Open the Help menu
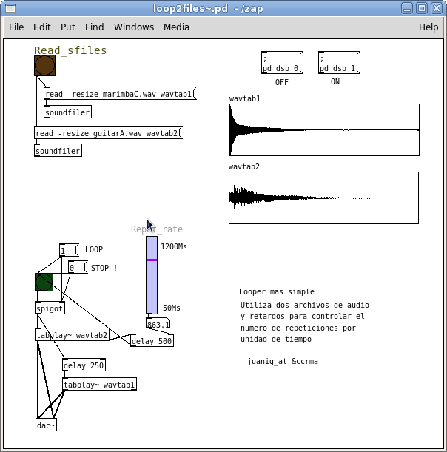Screen dimensions: 447x452 pos(428,27)
